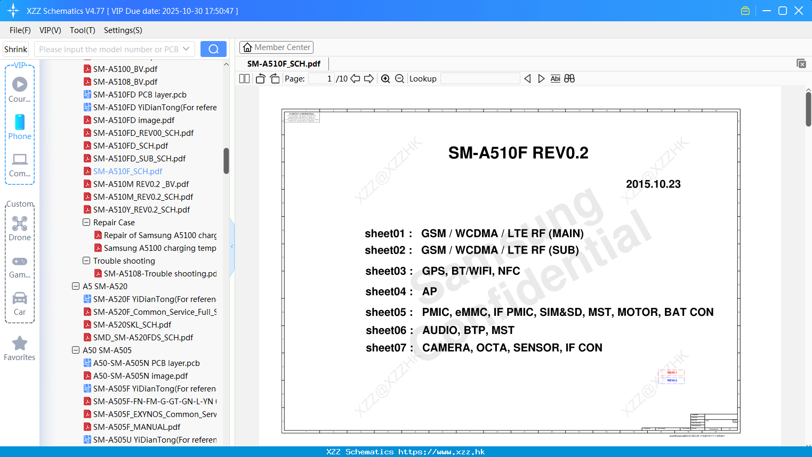Click the binoculars search icon
This screenshot has width=812, height=457.
coord(569,79)
